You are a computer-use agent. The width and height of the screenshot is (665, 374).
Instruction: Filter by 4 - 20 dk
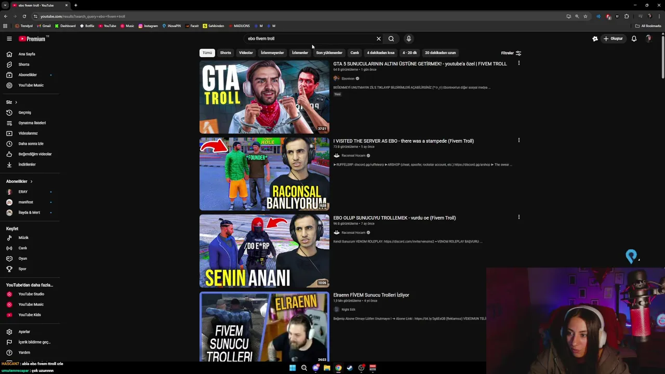(x=409, y=52)
